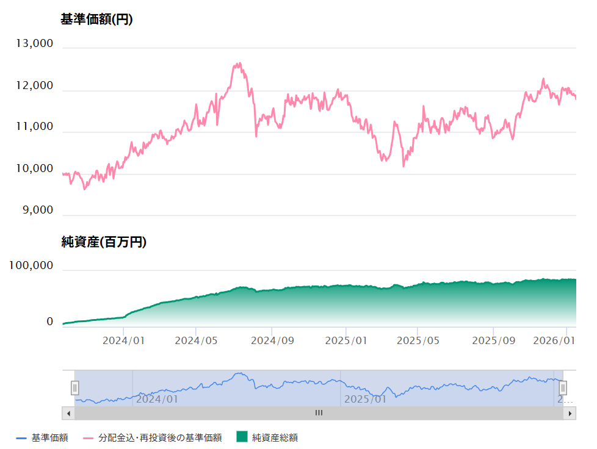Click the 基準価額(円) chart title
The image size is (597, 449).
(96, 20)
